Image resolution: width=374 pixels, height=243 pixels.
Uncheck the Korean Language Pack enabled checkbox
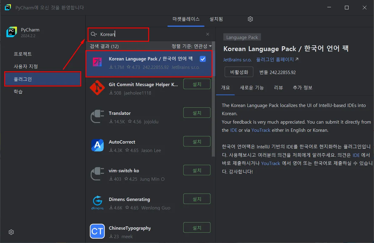coord(203,59)
